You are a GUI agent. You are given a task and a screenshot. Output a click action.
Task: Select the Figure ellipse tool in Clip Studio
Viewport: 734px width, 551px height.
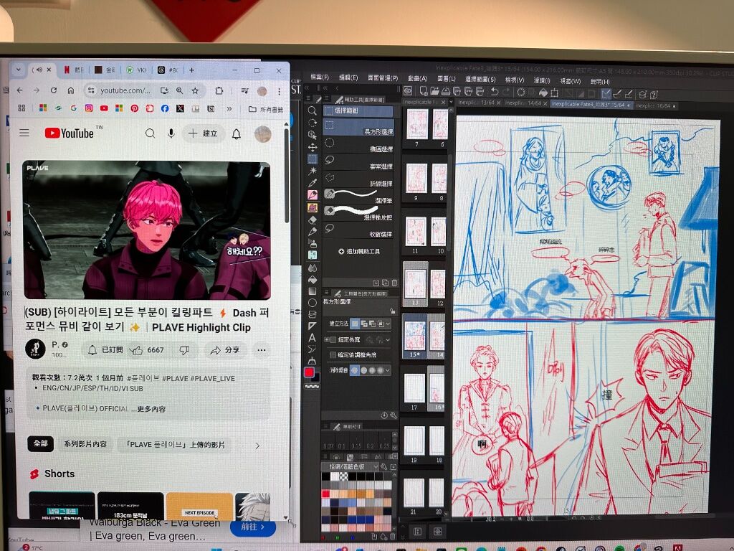click(313, 303)
